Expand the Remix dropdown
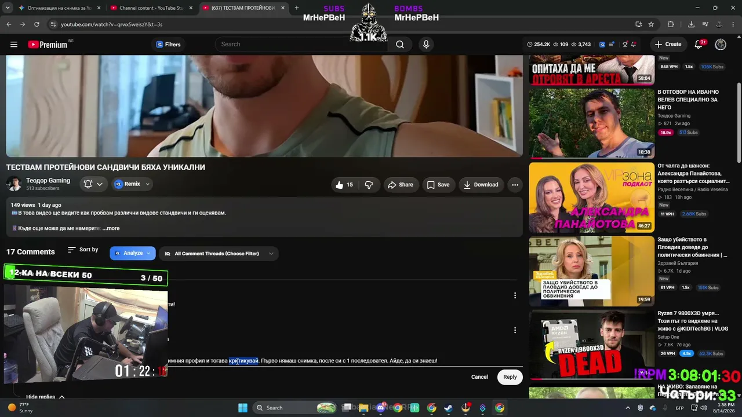The height and width of the screenshot is (417, 742). click(x=133, y=184)
